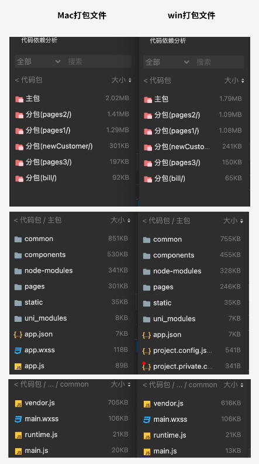Click the Mac app.json file icon
This screenshot has width=259, height=464.
pos(18,334)
